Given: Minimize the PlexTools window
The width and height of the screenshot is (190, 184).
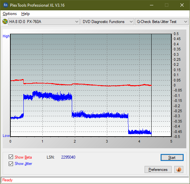Looking at the screenshot, I should (152, 5).
